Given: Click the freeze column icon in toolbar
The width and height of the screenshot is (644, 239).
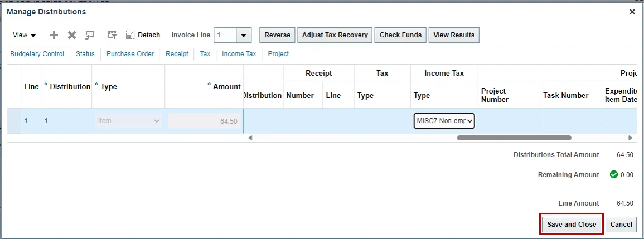Looking at the screenshot, I should tap(90, 35).
